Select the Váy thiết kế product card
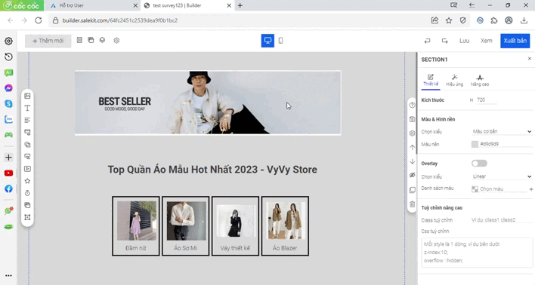This screenshot has width=535, height=285. coord(236,225)
